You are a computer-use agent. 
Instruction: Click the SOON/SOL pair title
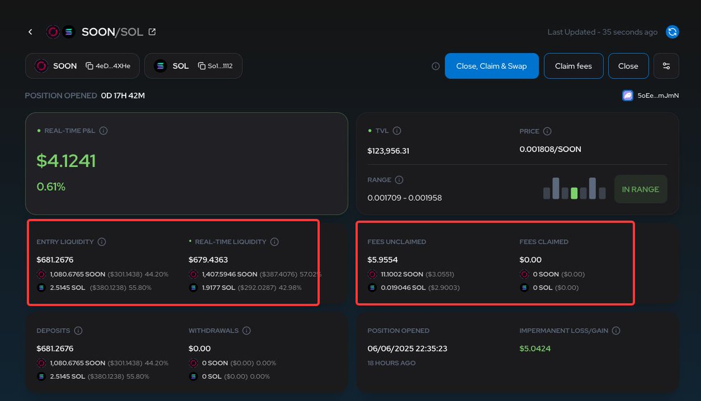pos(112,32)
